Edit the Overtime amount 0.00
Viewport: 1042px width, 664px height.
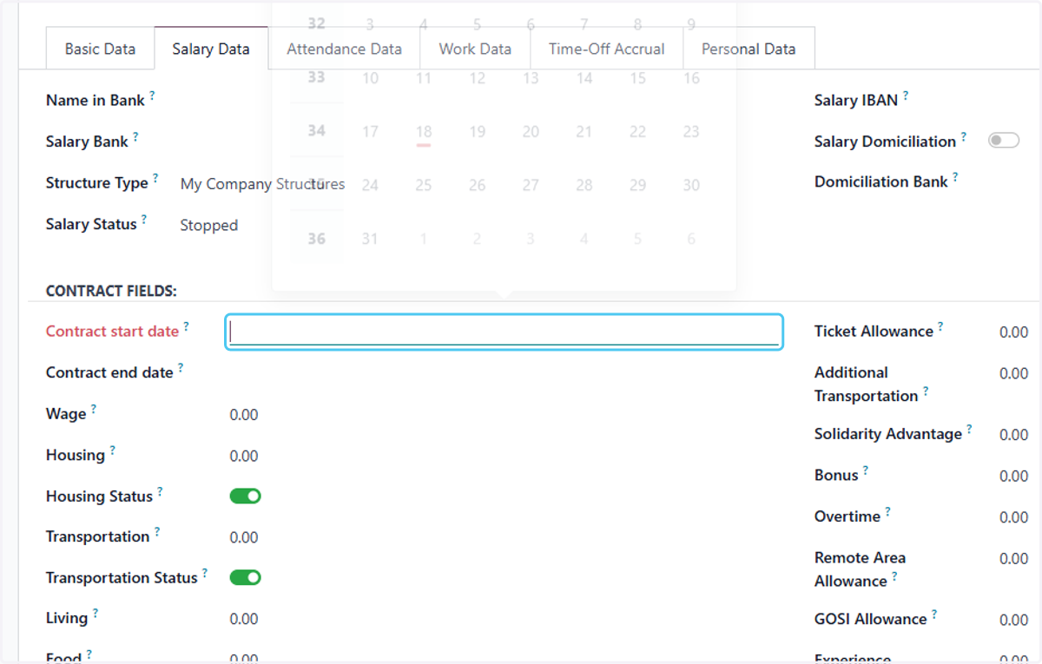[x=1013, y=517]
